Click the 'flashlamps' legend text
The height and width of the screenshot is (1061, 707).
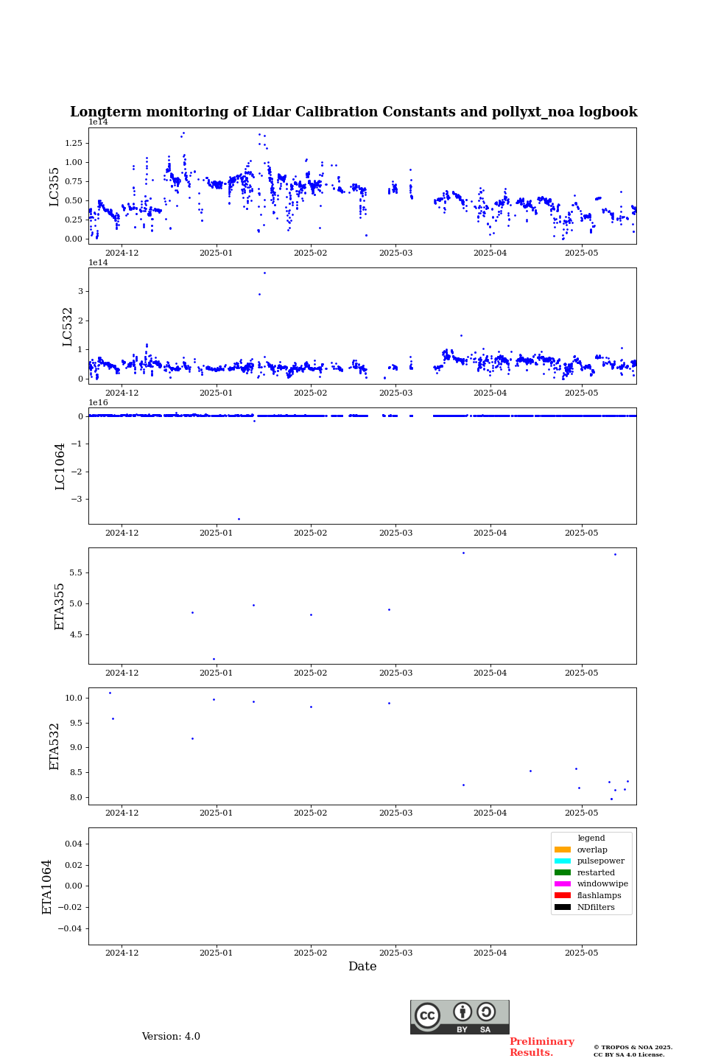[x=599, y=896]
